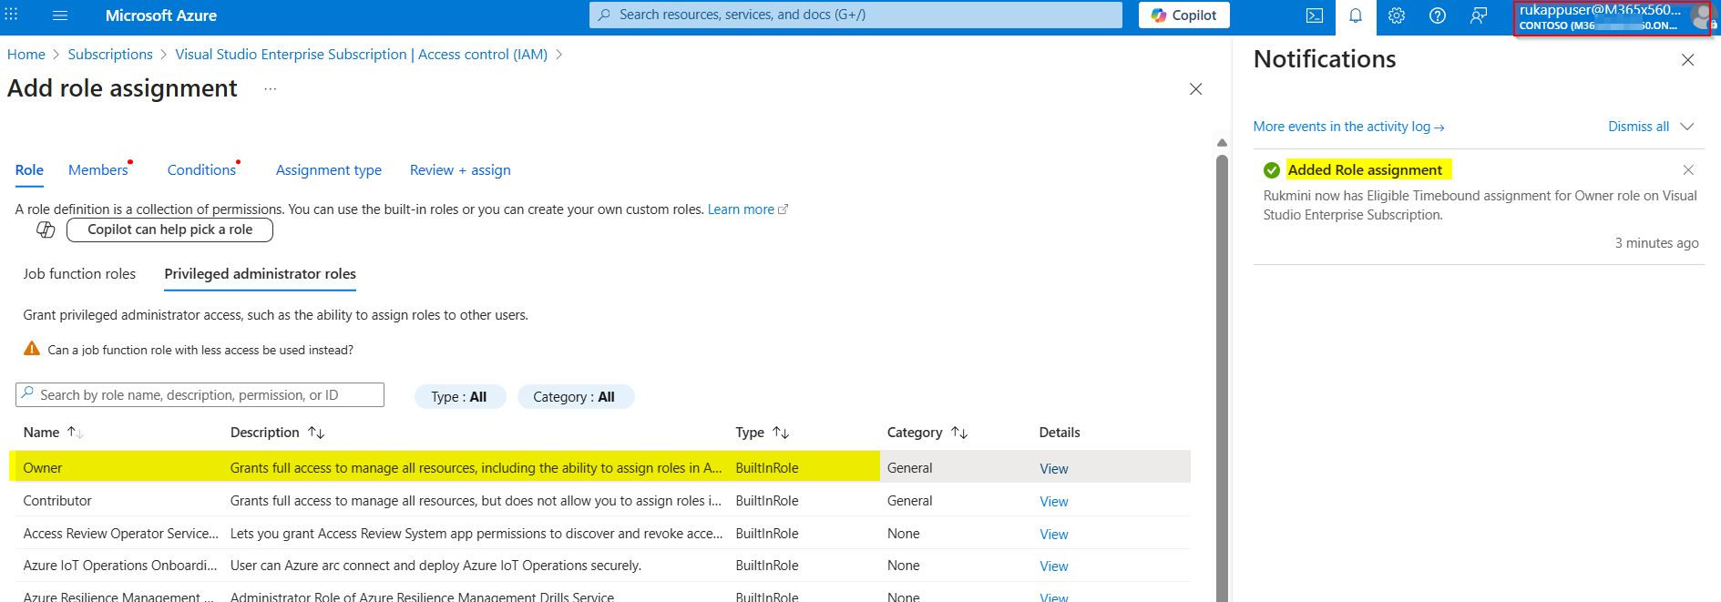This screenshot has width=1721, height=602.
Task: Click Copilot can help pick a role
Action: click(169, 230)
